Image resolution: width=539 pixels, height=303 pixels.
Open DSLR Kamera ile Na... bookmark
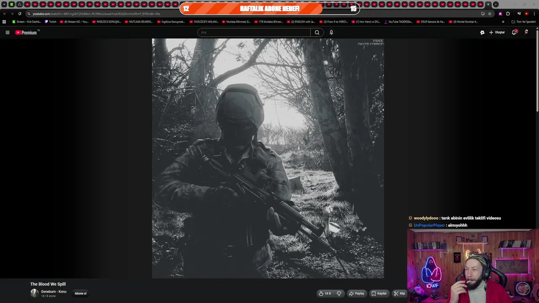point(430,21)
